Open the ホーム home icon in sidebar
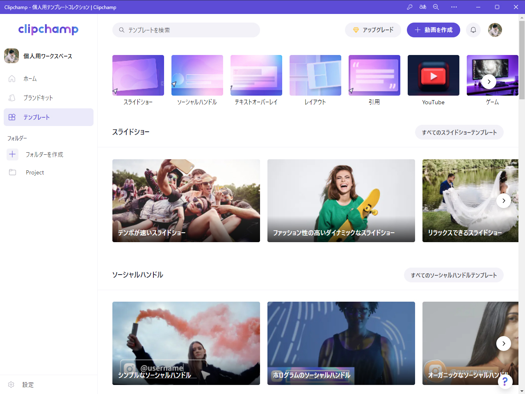The image size is (525, 394). (12, 78)
